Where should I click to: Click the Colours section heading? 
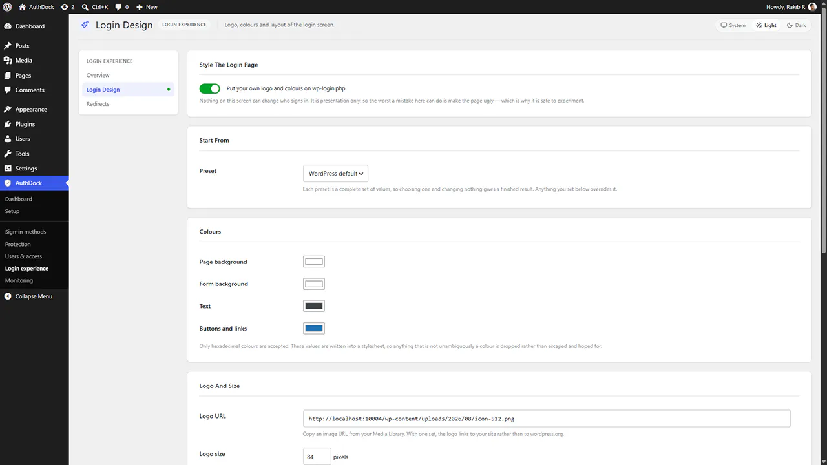[210, 231]
